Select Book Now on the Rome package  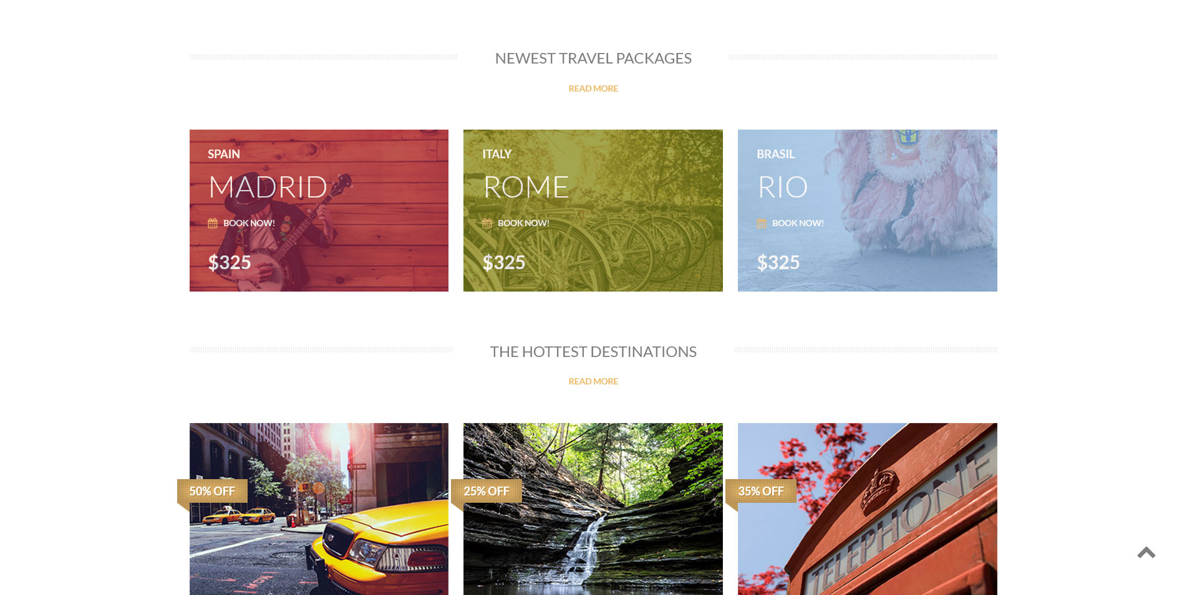point(523,223)
